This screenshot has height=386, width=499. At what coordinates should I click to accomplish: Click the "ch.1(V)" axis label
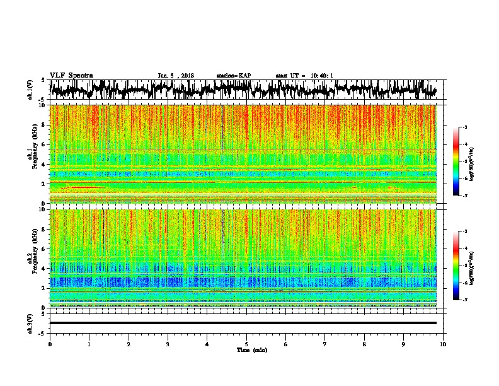click(x=30, y=90)
